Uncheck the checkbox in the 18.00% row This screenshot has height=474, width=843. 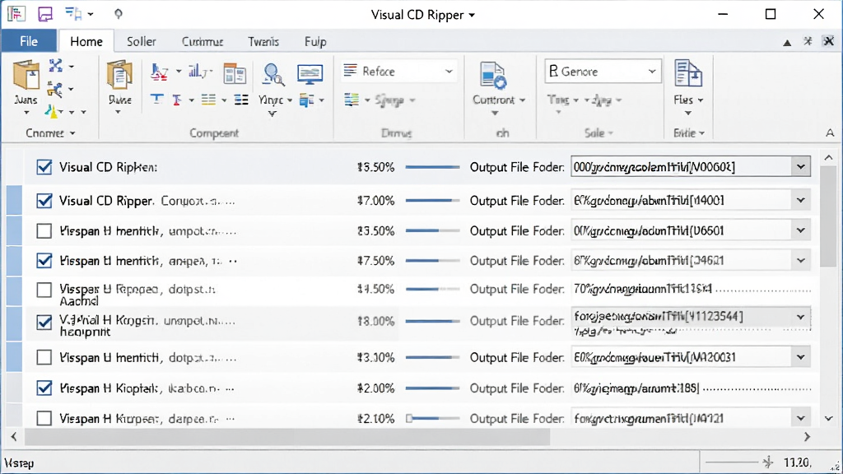coord(44,322)
